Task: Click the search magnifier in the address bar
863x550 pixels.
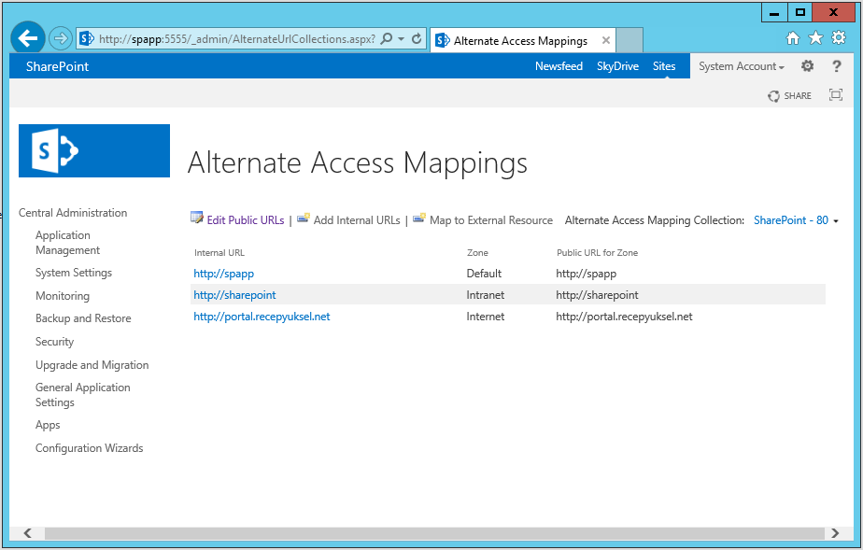Action: (387, 38)
